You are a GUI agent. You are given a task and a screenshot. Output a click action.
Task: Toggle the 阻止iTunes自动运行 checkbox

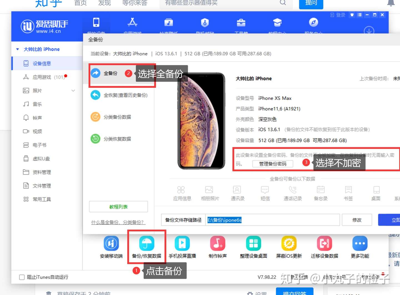(22, 277)
